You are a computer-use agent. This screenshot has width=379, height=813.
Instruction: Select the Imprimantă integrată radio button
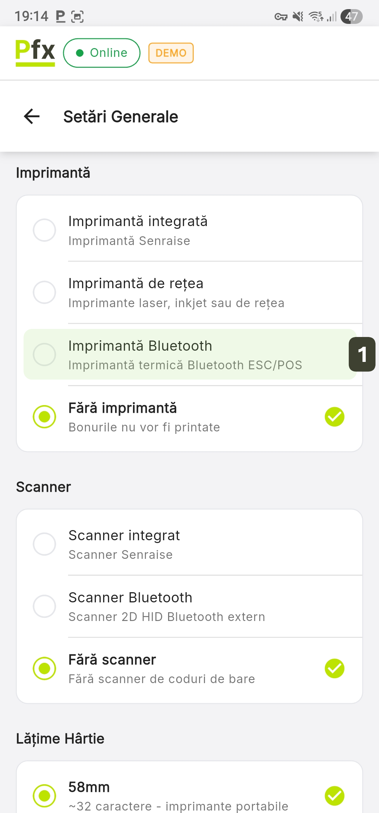point(45,230)
